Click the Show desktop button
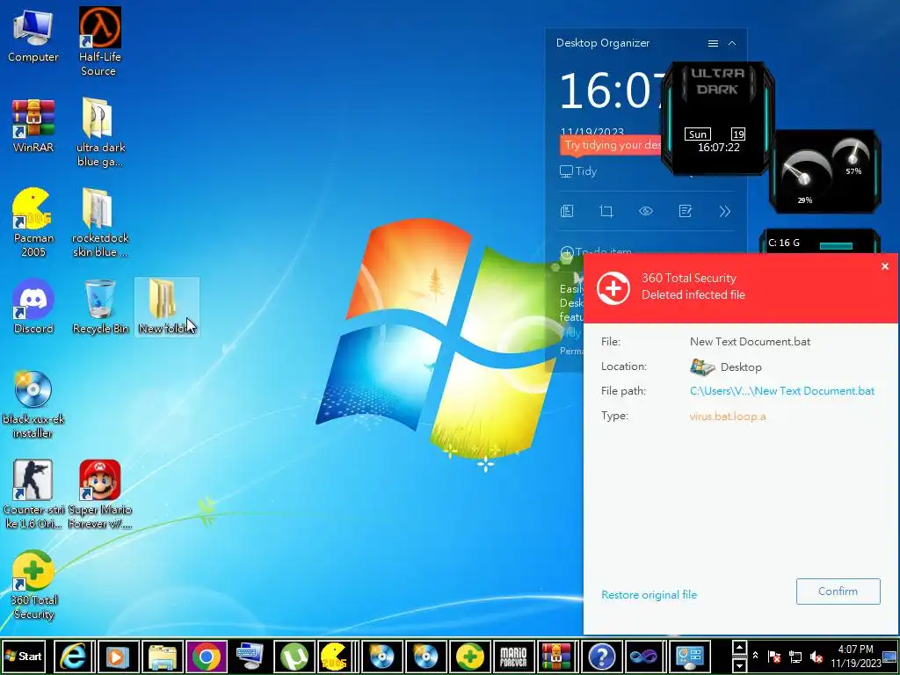Viewport: 900px width, 675px height. pos(890,656)
